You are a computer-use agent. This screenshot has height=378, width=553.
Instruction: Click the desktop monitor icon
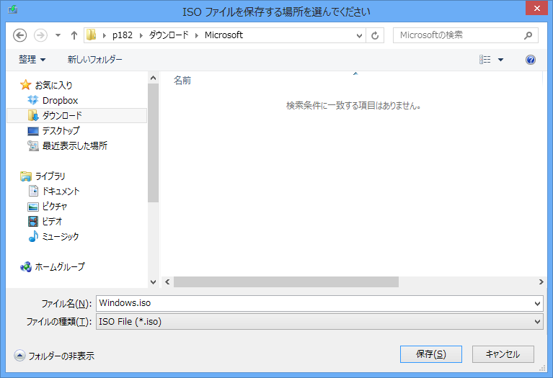click(32, 131)
